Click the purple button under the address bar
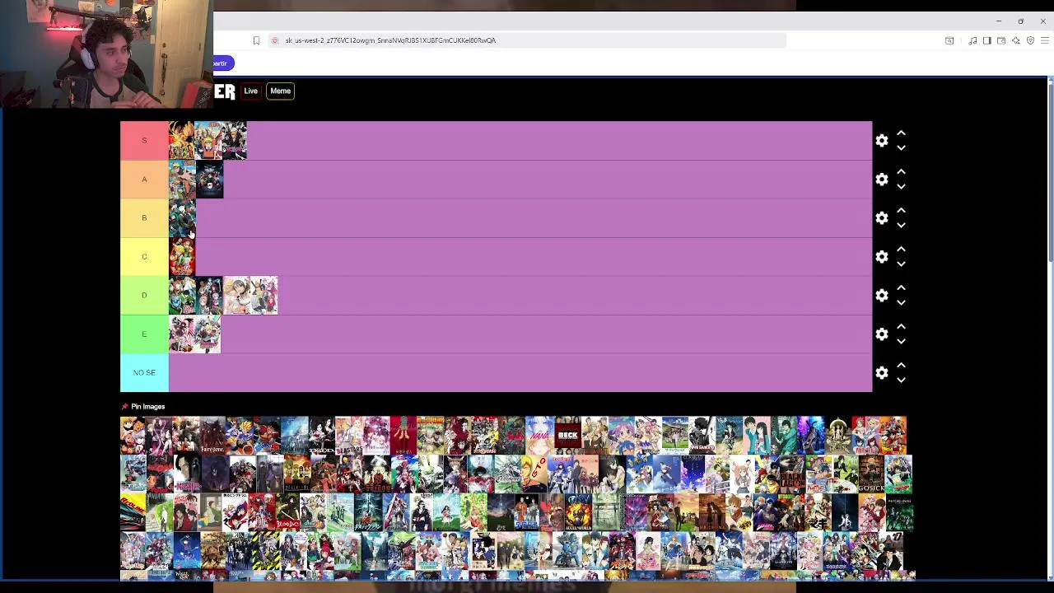 coord(222,63)
